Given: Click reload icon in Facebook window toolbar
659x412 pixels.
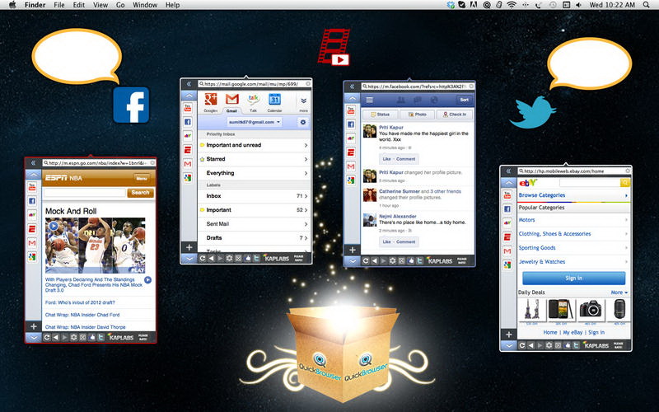Looking at the screenshot, I should (364, 259).
